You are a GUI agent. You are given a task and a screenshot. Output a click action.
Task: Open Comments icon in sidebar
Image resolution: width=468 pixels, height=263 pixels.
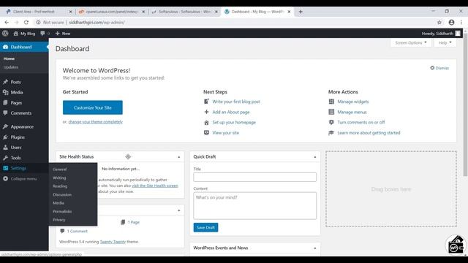5,113
